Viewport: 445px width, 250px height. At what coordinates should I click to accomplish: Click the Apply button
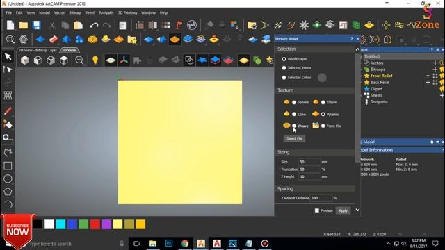click(343, 210)
